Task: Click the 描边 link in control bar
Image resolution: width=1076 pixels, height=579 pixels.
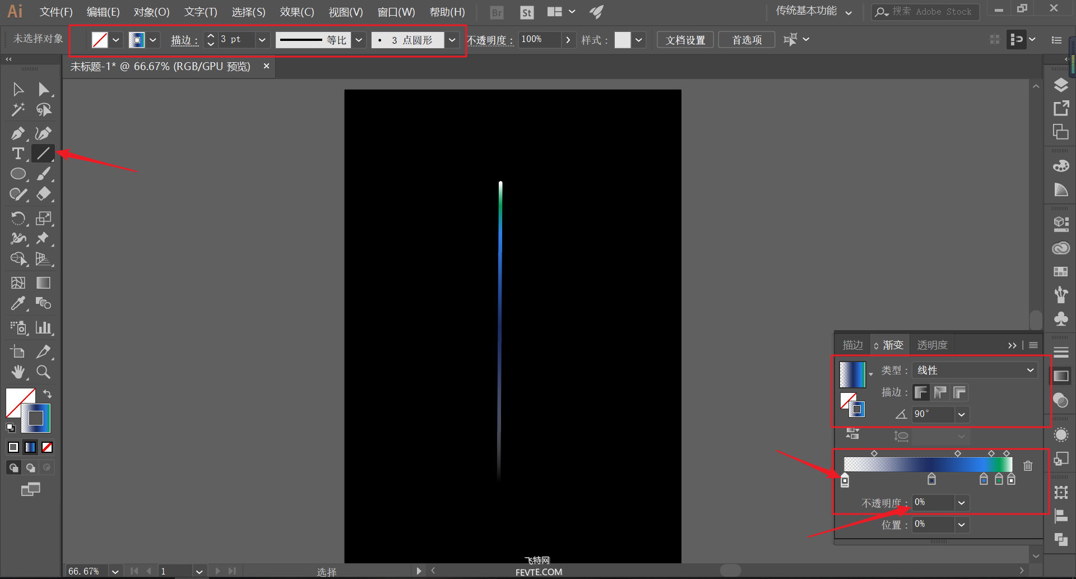Action: [x=184, y=40]
